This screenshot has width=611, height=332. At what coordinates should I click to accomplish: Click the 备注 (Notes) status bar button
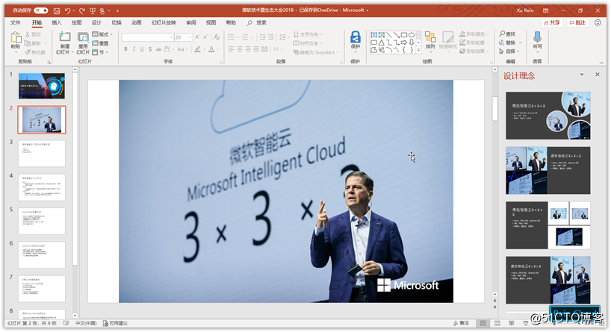[x=462, y=323]
